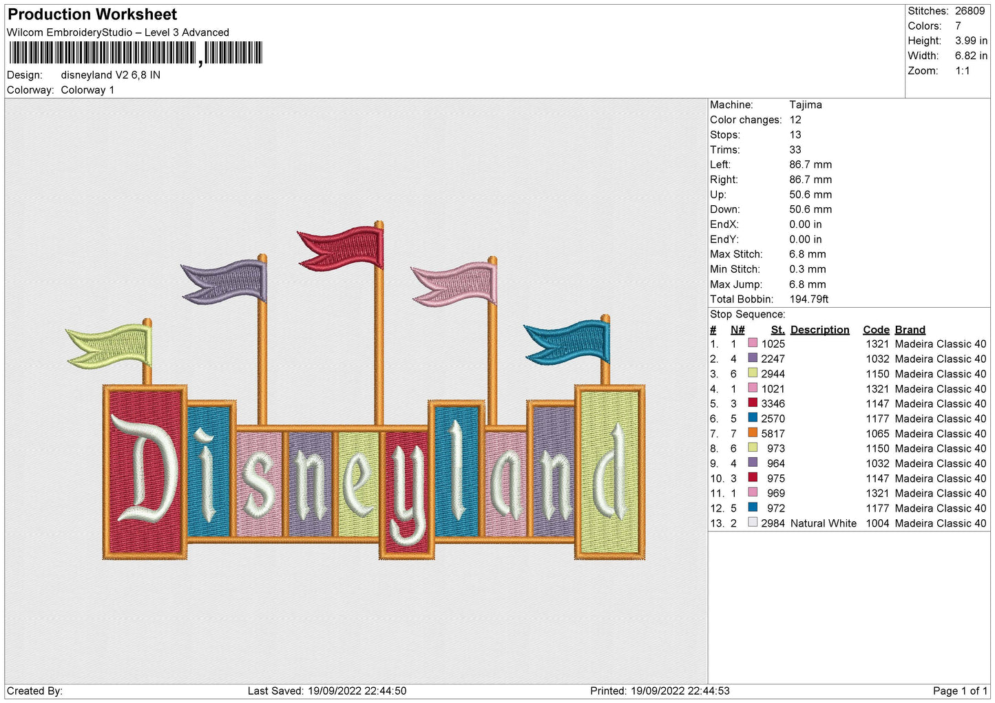Click the Production Worksheet title
This screenshot has height=703, width=995.
pyautogui.click(x=92, y=14)
